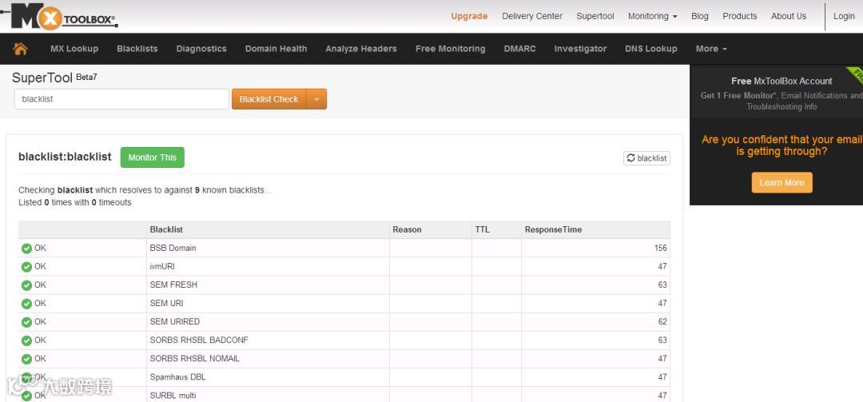The height and width of the screenshot is (402, 863).
Task: Open DNS Lookup in the navbar
Action: pyautogui.click(x=651, y=49)
